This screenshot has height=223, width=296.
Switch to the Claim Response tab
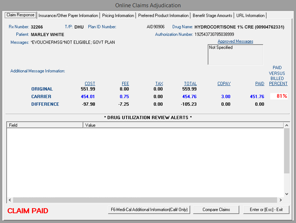(x=21, y=15)
